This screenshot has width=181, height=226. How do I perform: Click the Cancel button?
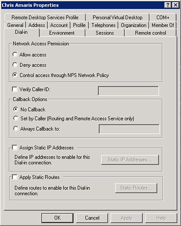click(92, 218)
